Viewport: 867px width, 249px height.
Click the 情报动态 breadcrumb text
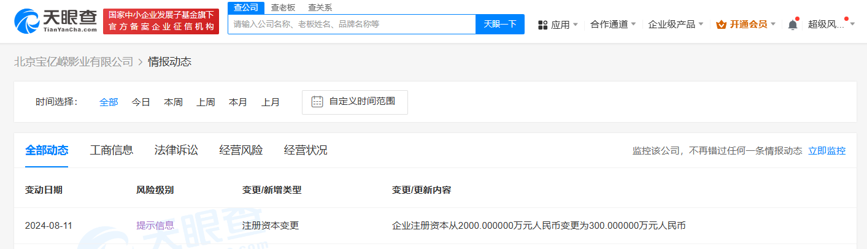click(169, 62)
